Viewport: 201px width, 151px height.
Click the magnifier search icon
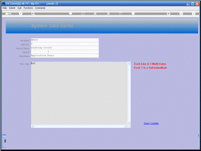tap(33, 13)
